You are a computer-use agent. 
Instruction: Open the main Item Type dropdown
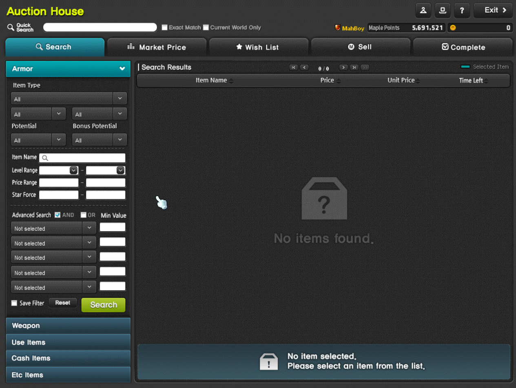[x=69, y=99]
